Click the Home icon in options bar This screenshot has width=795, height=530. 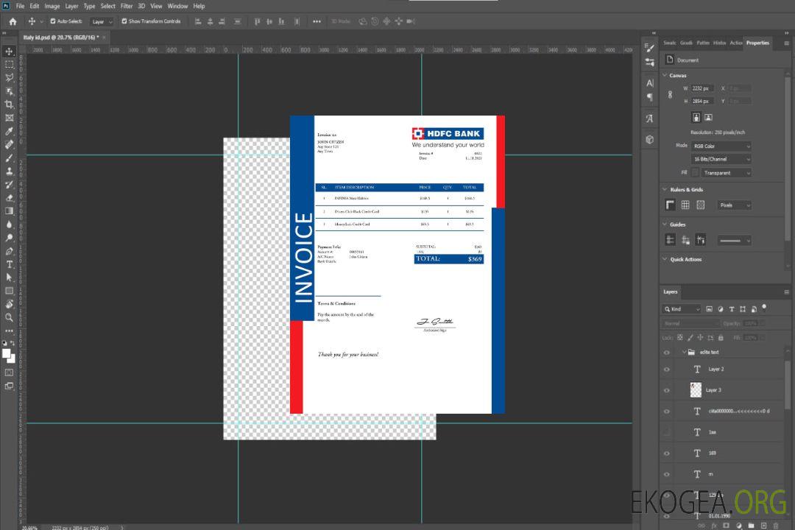[x=13, y=21]
